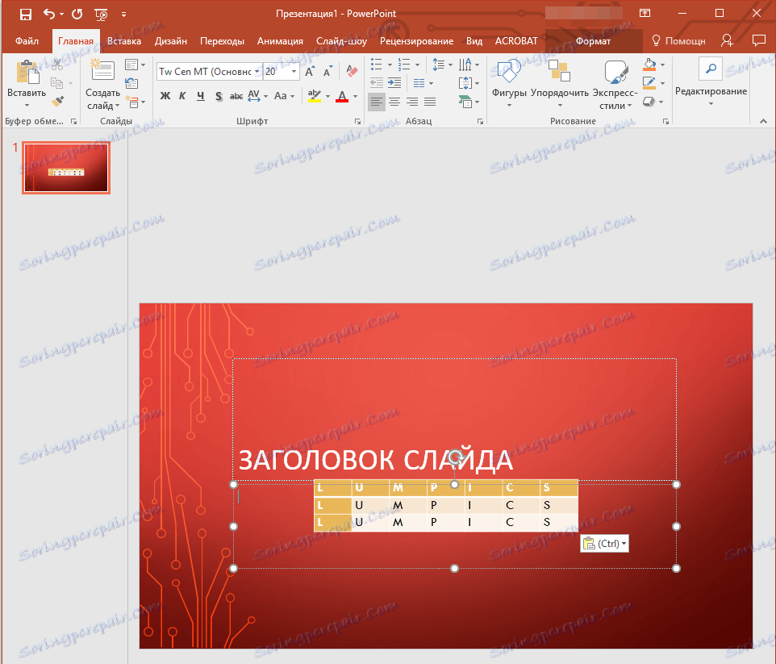Image resolution: width=776 pixels, height=664 pixels.
Task: Reset the slide with the reset icon
Action: point(131,83)
